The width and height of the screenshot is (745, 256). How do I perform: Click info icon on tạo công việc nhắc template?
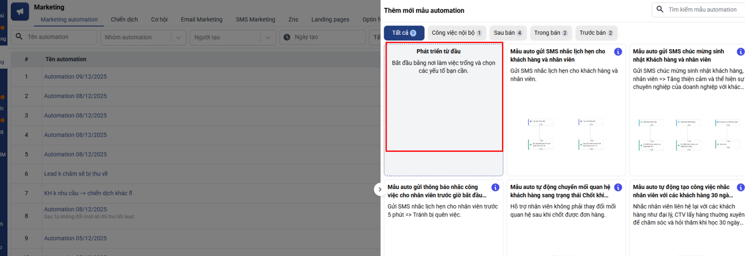740,187
